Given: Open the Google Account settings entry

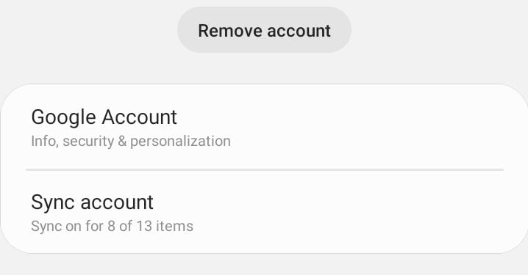Looking at the screenshot, I should coord(264,127).
